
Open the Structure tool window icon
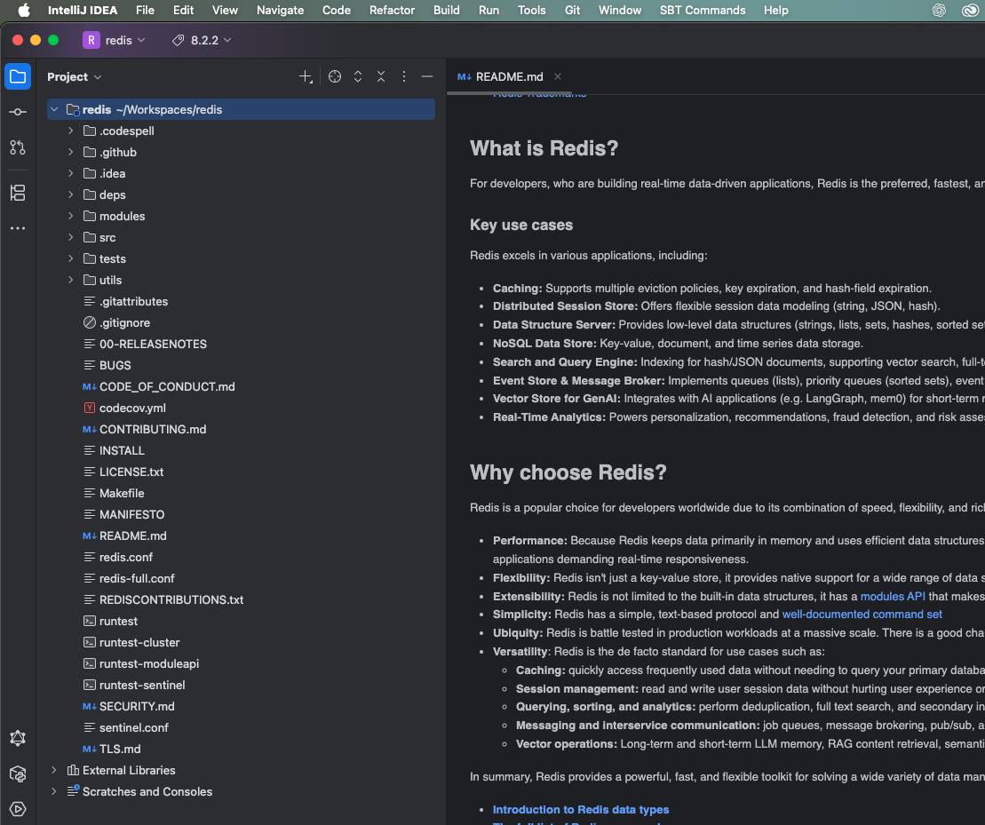(x=18, y=193)
